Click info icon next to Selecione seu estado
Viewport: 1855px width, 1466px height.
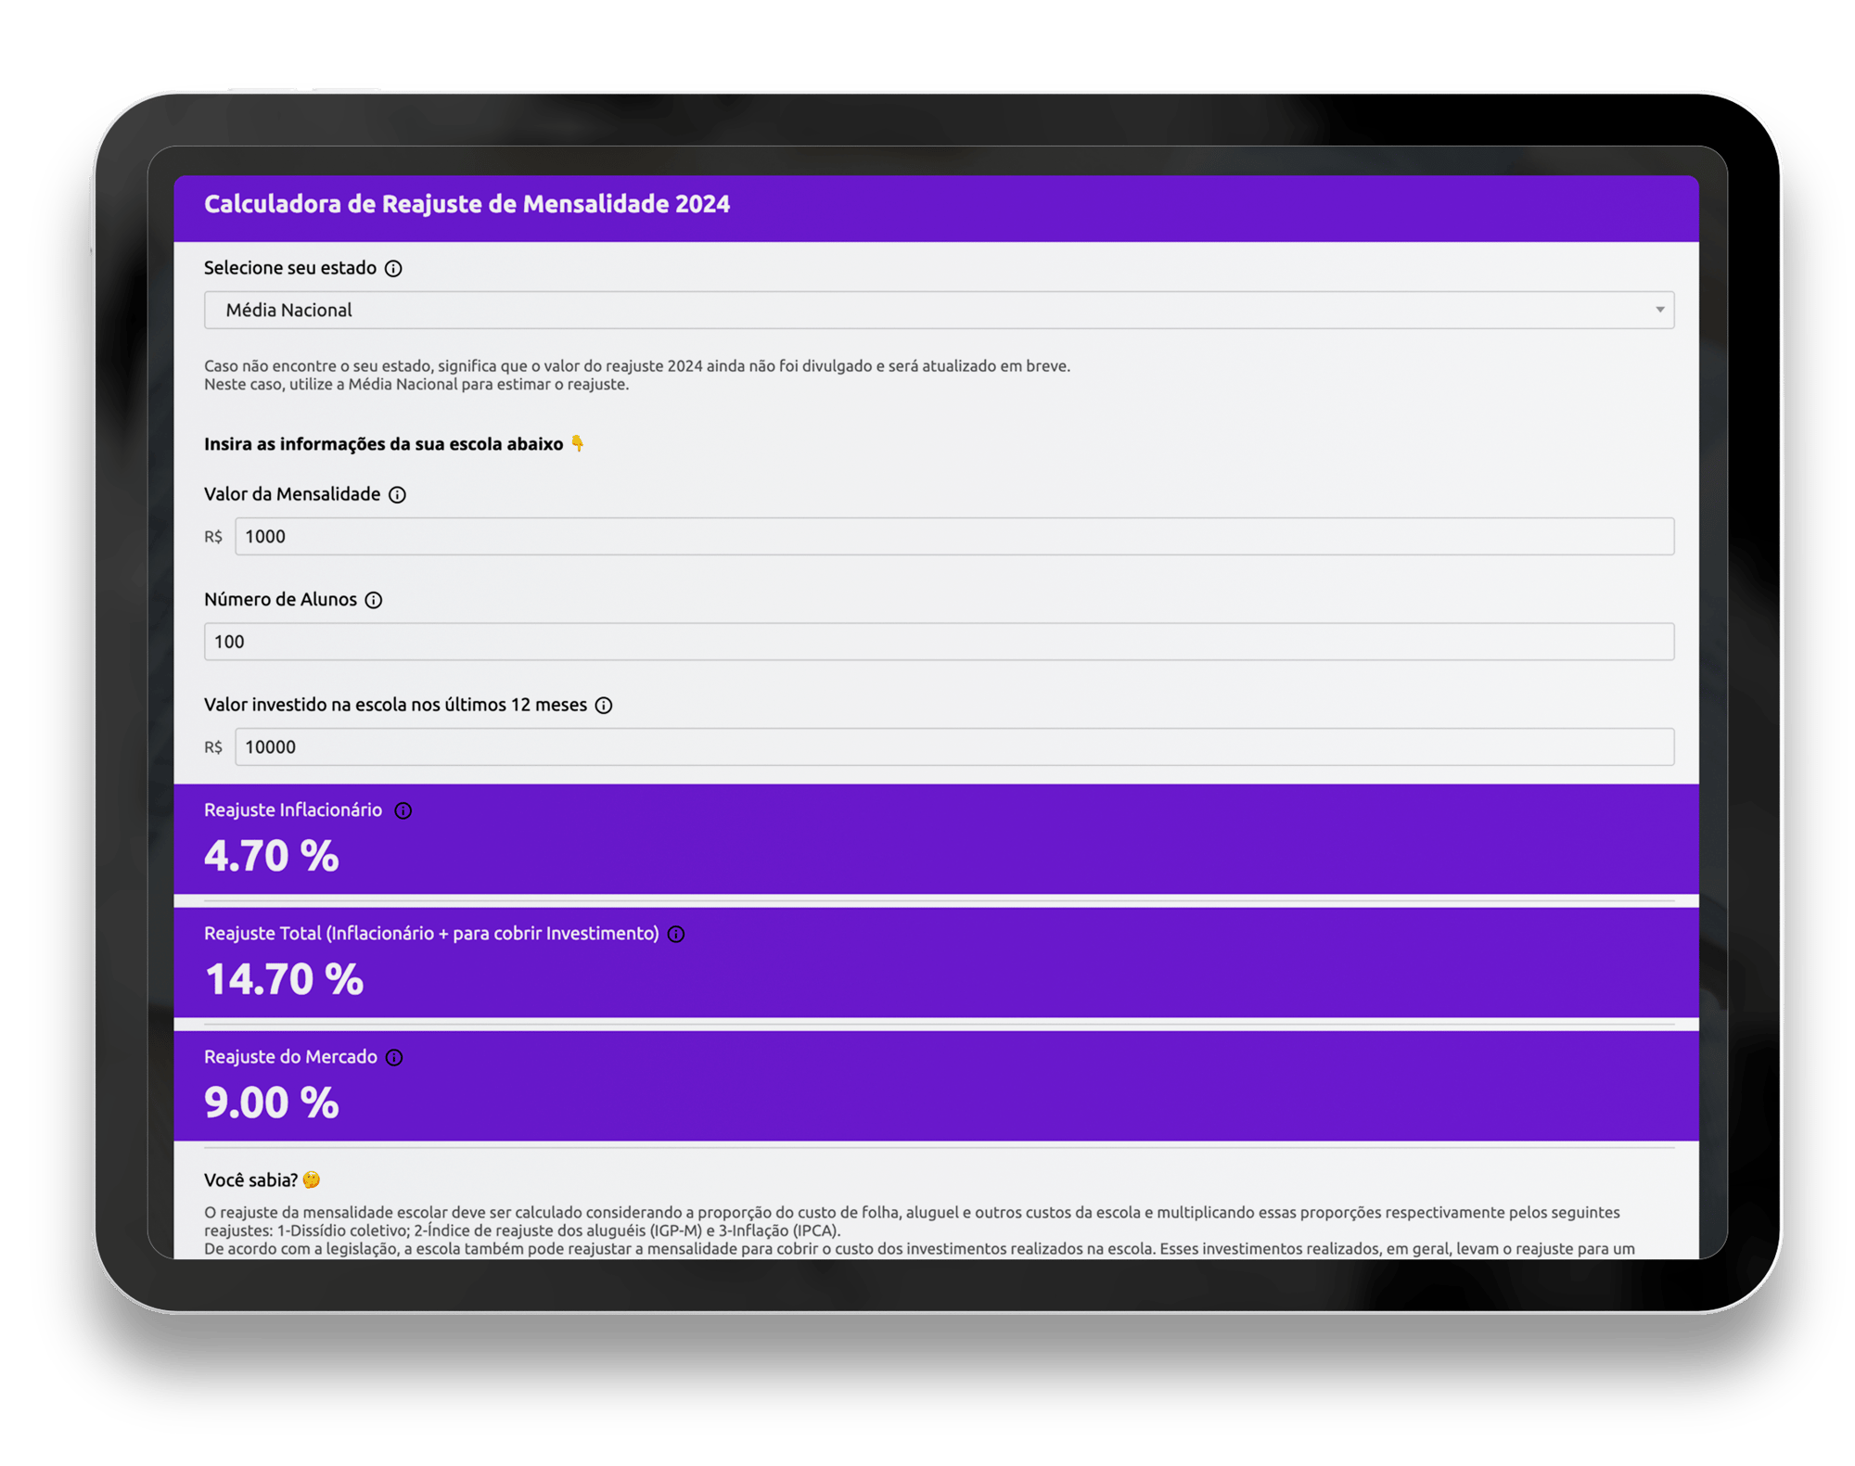coord(393,268)
